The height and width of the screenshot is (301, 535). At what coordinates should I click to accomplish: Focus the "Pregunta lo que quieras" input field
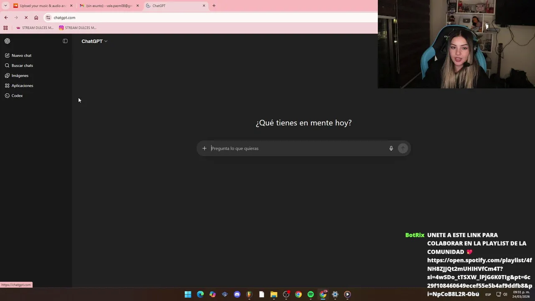(297, 148)
